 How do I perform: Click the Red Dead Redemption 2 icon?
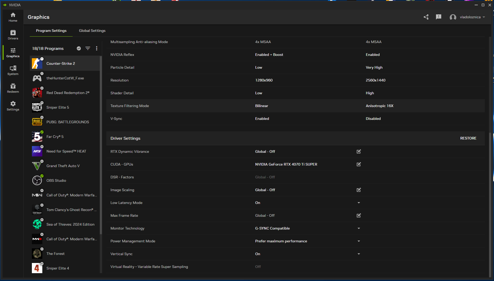(37, 93)
